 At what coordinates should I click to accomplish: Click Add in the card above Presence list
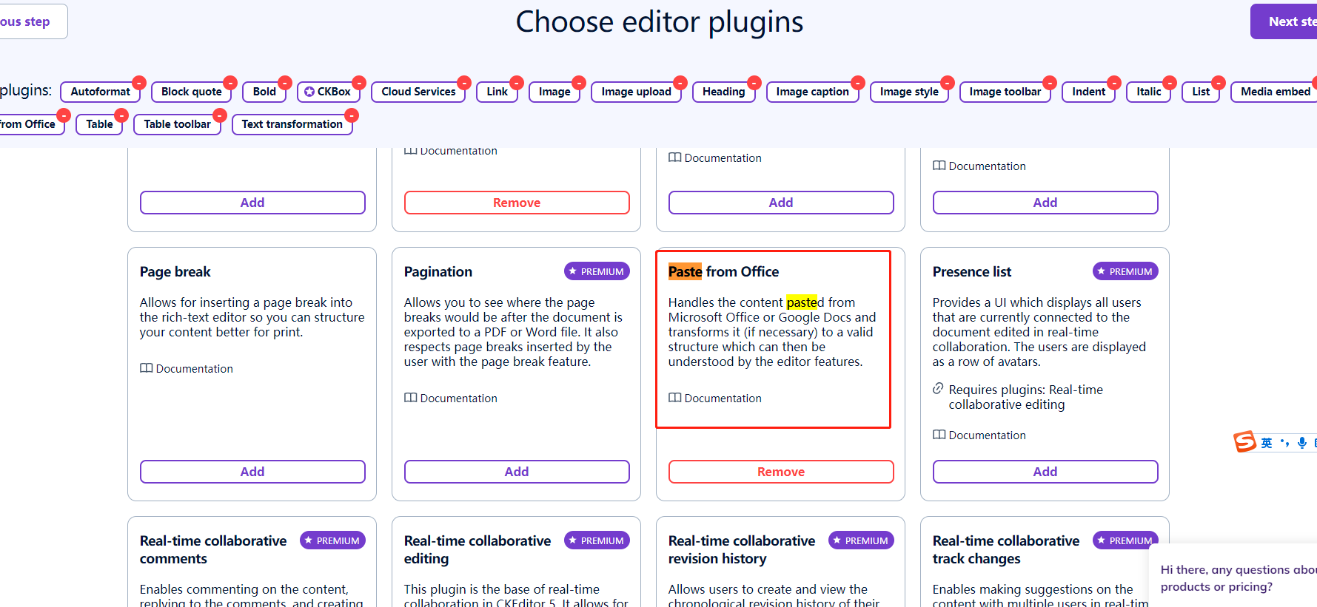click(x=1045, y=203)
